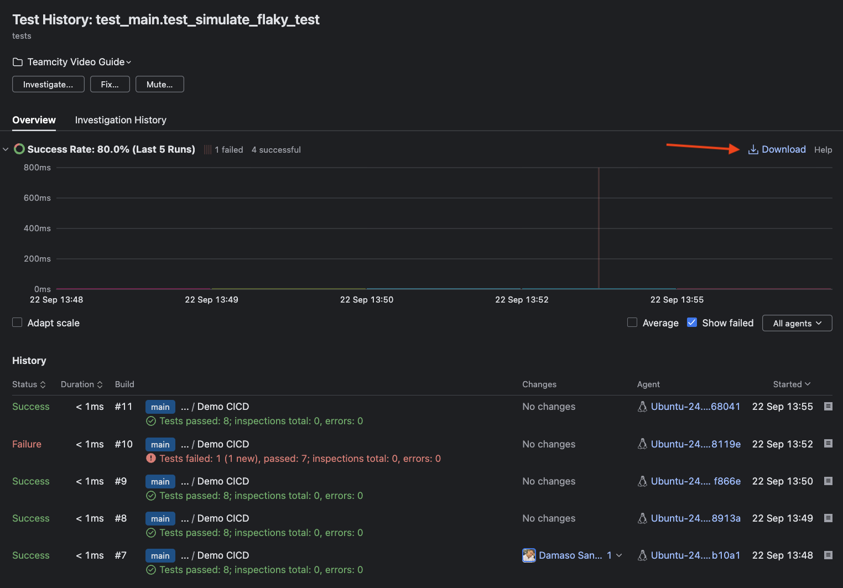
Task: Check the Average checkbox
Action: 632,322
